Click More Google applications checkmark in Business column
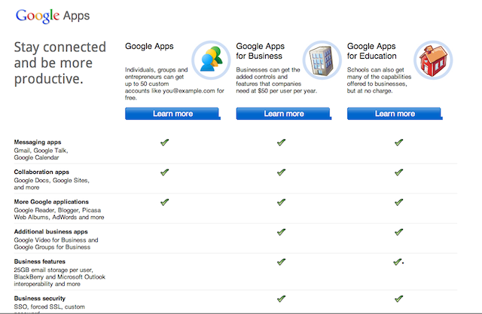 pyautogui.click(x=281, y=202)
